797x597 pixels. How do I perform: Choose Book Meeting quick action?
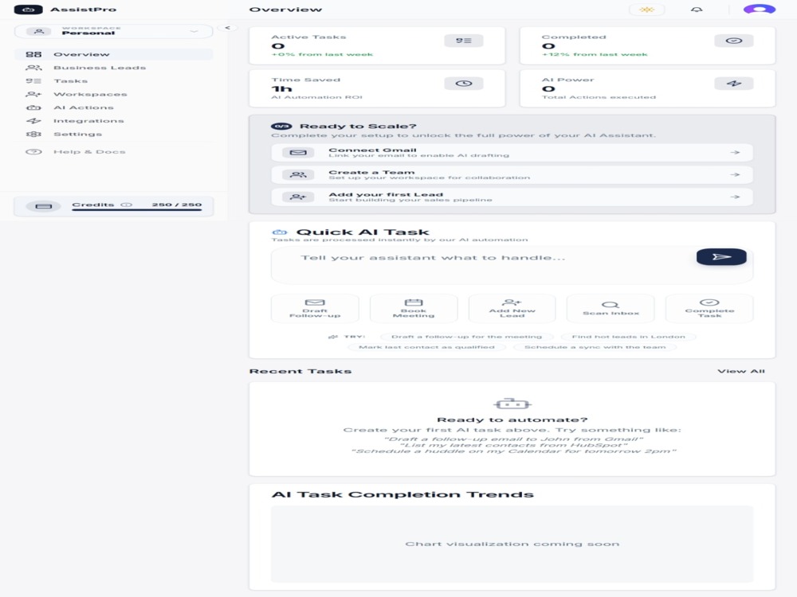pyautogui.click(x=414, y=308)
